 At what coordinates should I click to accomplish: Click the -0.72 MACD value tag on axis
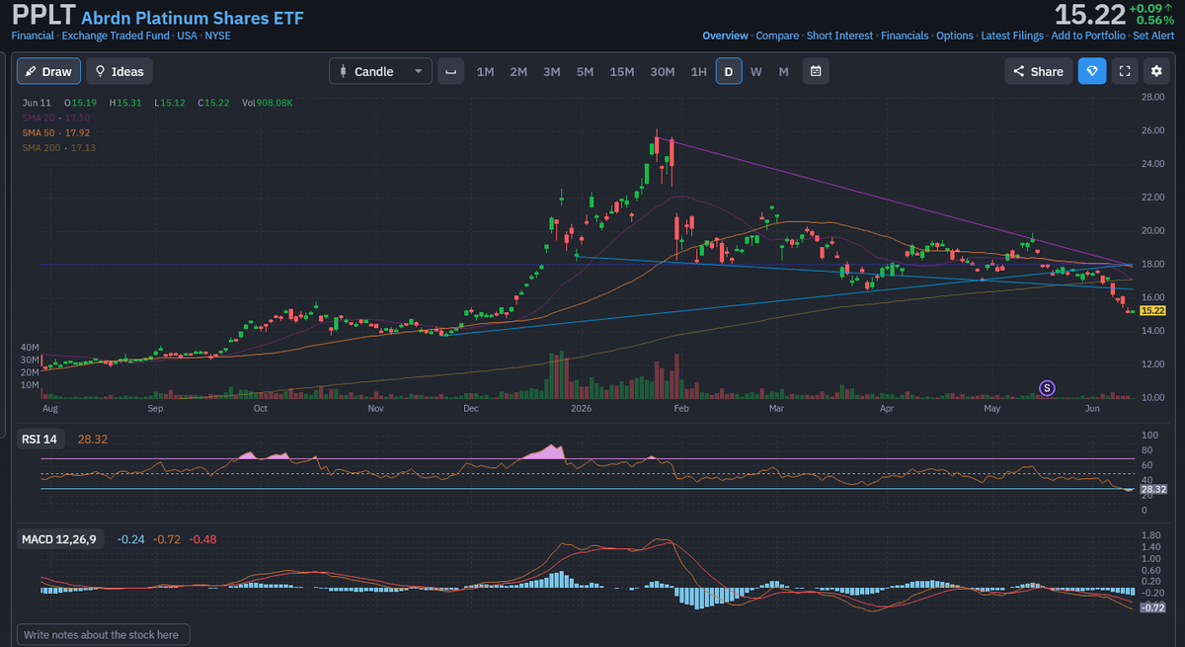pyautogui.click(x=1153, y=607)
